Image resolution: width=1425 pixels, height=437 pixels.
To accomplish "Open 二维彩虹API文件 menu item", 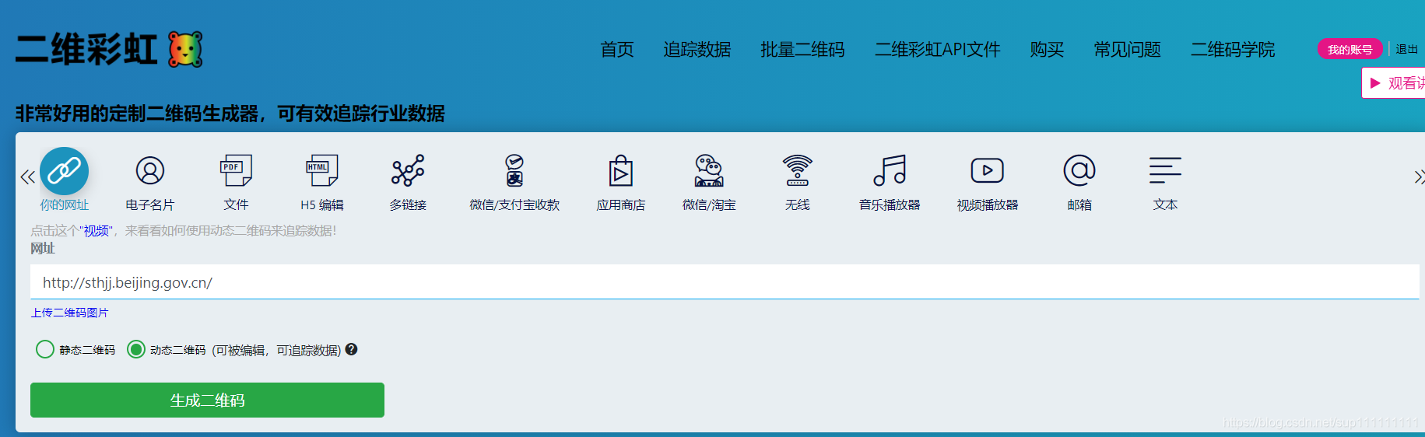I will [937, 50].
